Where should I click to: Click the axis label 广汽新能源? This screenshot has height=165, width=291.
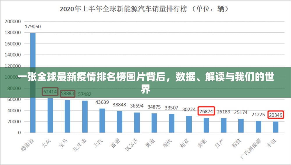[x=251, y=149]
